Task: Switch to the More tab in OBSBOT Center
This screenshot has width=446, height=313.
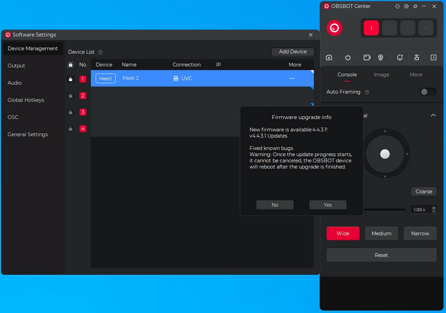Action: point(416,74)
